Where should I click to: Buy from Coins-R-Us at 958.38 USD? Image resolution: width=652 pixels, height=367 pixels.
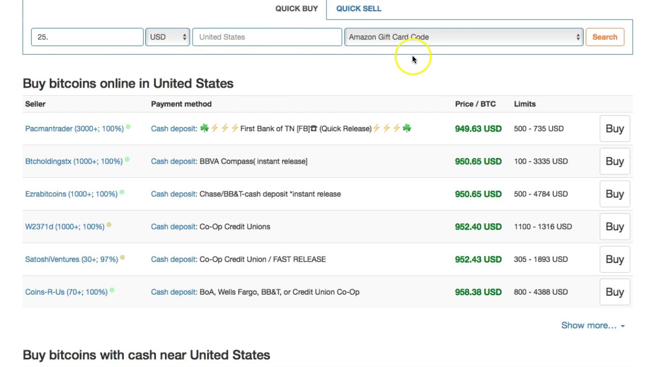[x=614, y=292]
